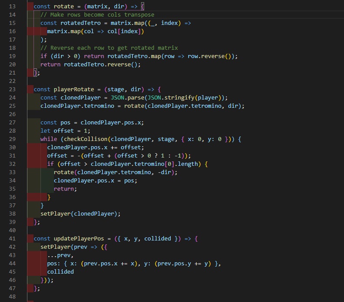Screen dimensions: 344x302
Task: Click 'collided' property on line 45
Action: pyautogui.click(x=61, y=272)
